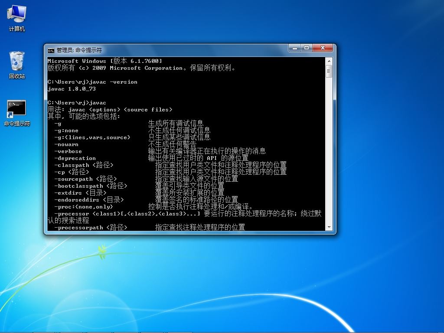Click the '-endorseddirs <目录>' option text
The image size is (444, 333).
pos(89,199)
